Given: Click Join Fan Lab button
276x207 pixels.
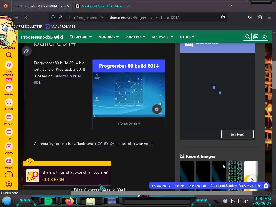Looking at the screenshot, I should [x=197, y=186].
